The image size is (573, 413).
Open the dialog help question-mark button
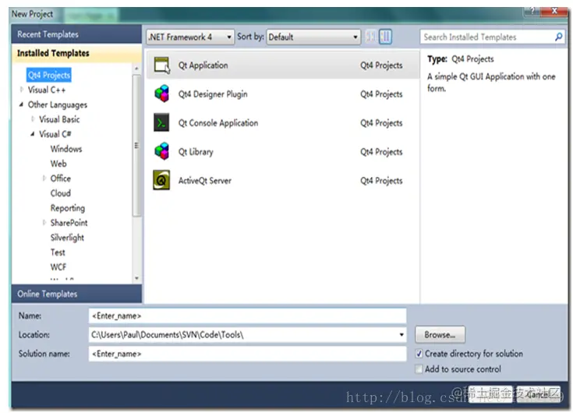[532, 12]
